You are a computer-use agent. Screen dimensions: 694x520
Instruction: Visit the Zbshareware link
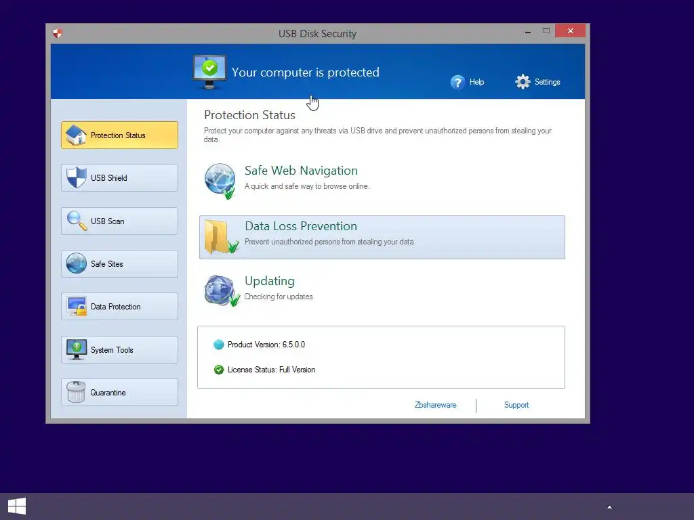tap(436, 405)
